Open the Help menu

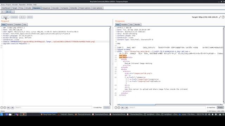pos(35,5)
